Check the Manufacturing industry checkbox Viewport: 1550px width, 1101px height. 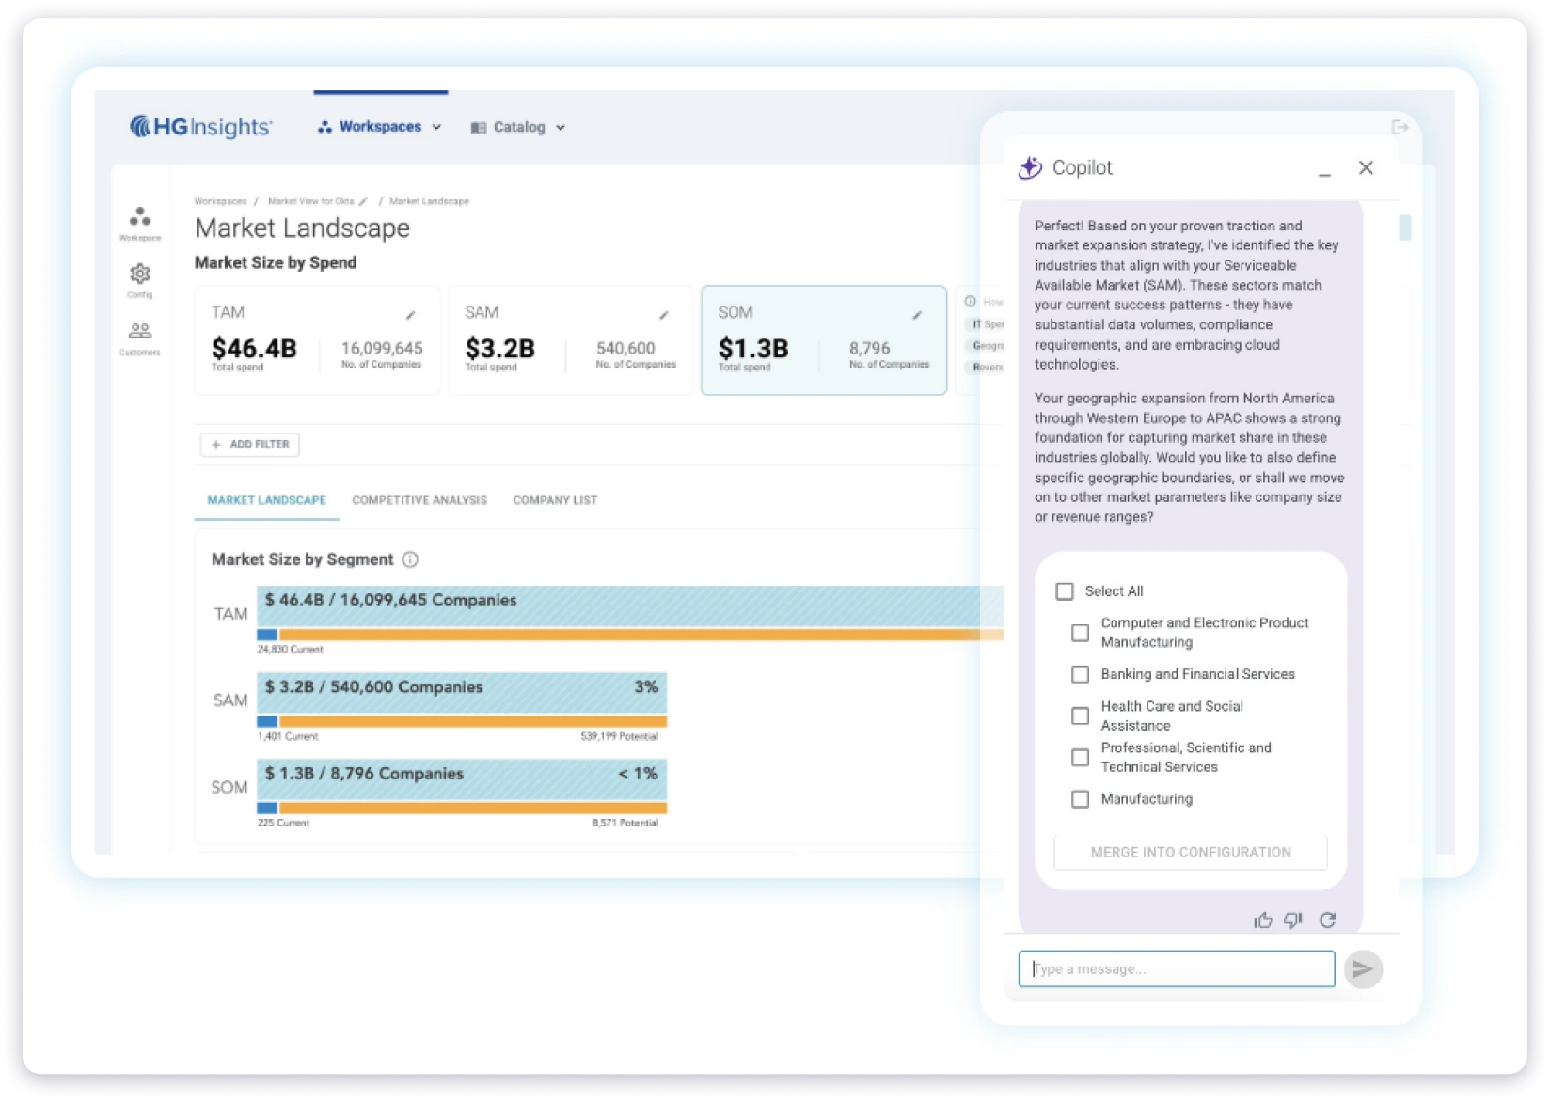click(1079, 798)
